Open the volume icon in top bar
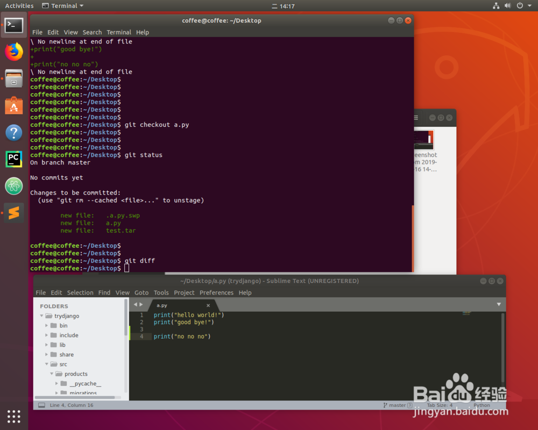 508,5
